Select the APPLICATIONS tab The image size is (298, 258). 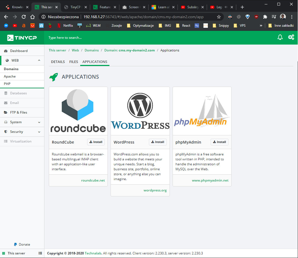coord(95,62)
